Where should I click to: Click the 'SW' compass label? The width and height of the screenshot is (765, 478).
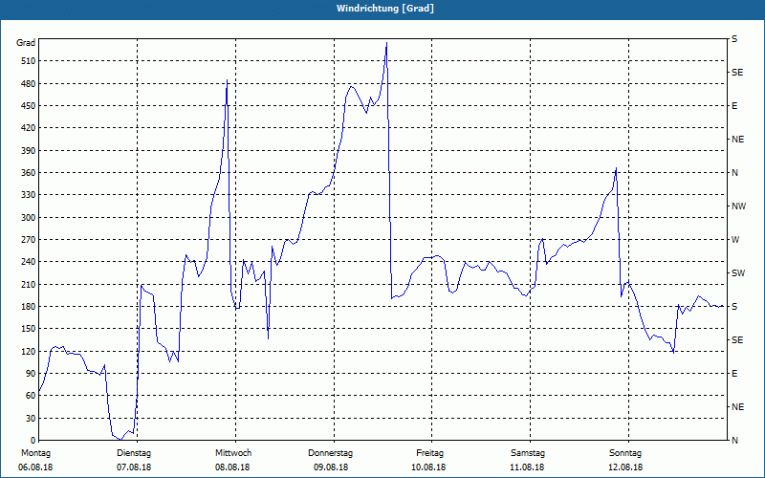pos(738,273)
